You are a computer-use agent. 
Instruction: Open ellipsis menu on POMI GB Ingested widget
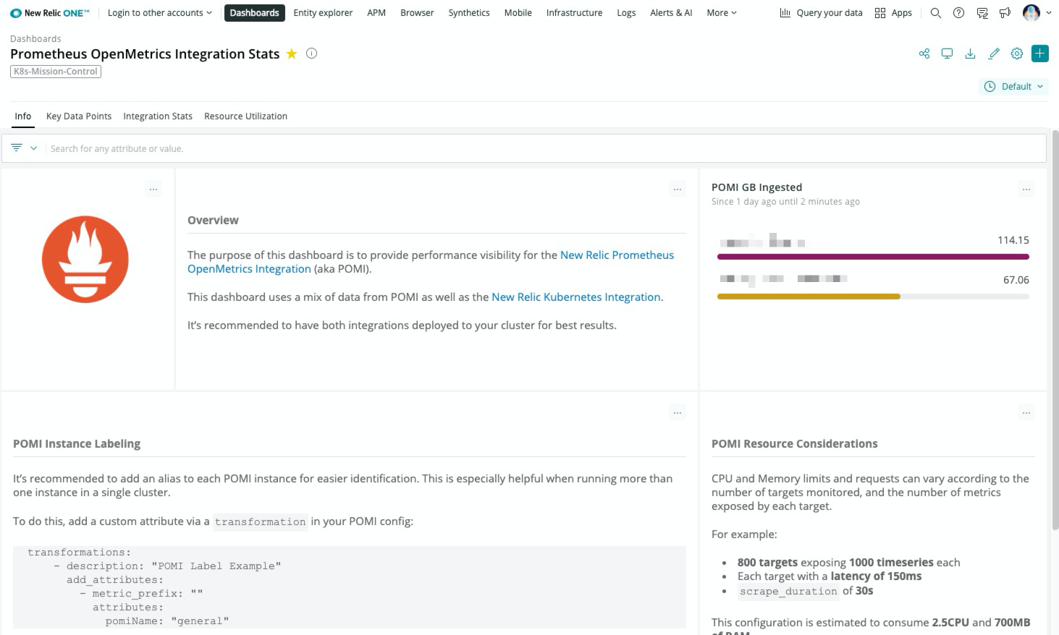1026,189
